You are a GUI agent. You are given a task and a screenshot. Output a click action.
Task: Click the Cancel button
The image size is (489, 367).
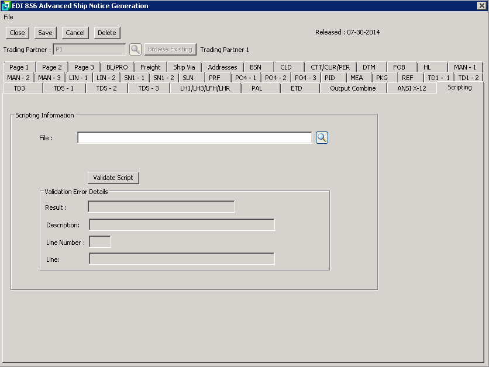(75, 33)
